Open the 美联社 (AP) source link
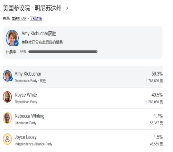The width and height of the screenshot is (173, 152). 20,19
